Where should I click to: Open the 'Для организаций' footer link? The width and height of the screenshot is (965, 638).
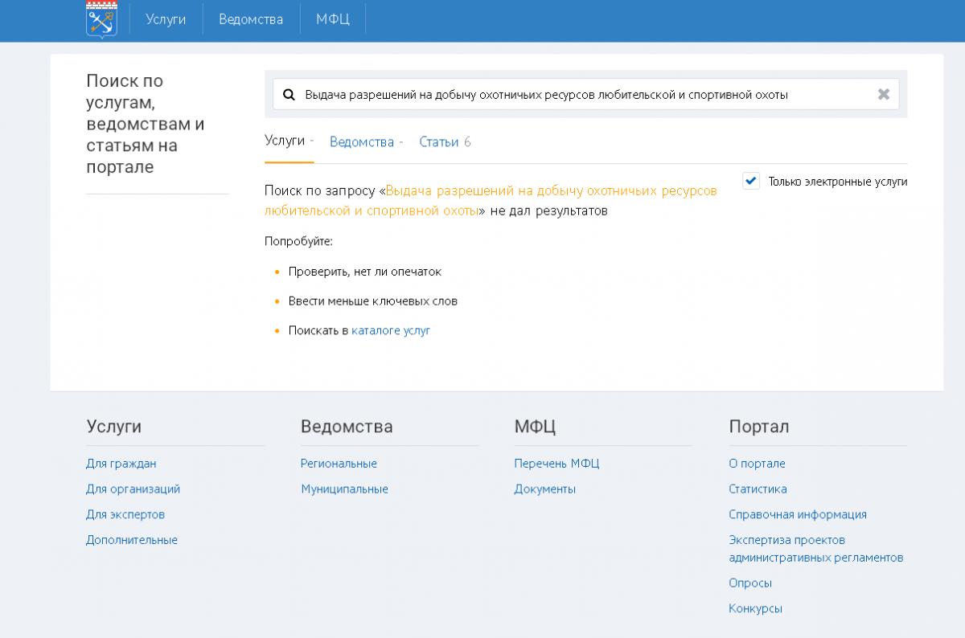133,489
